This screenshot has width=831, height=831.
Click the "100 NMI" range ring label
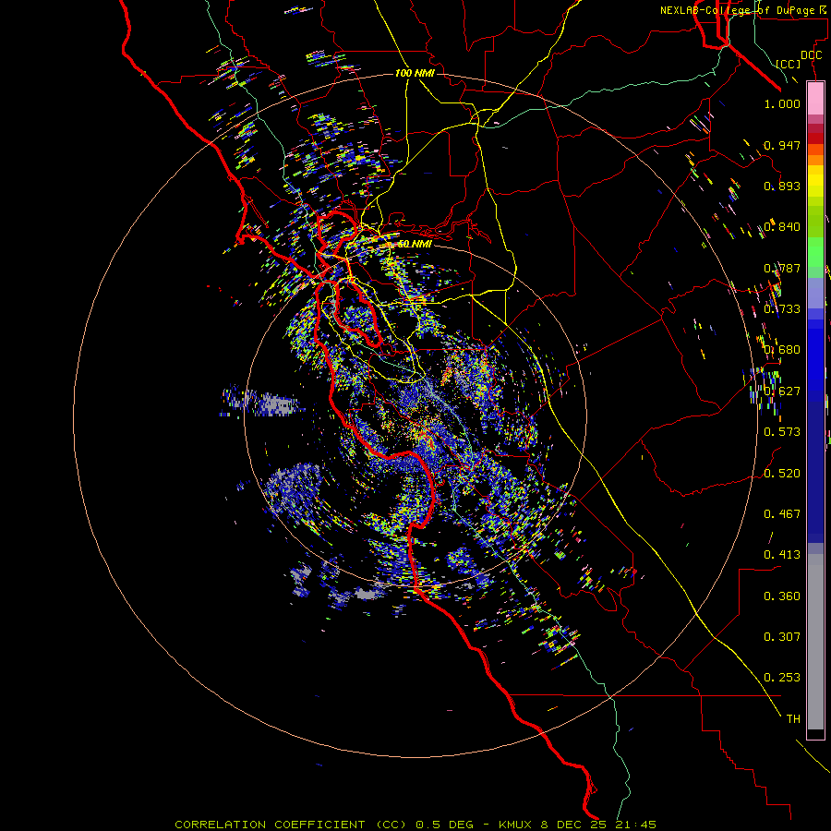coord(415,73)
